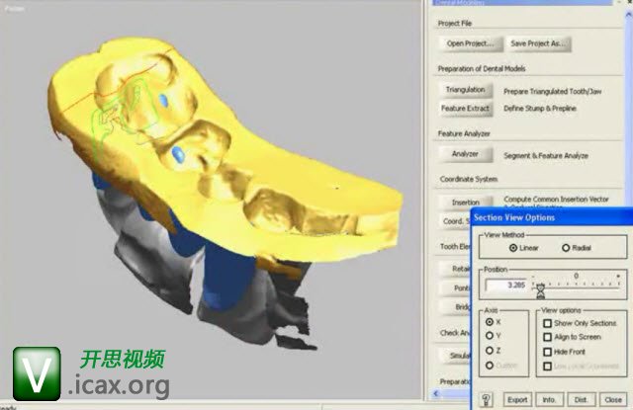This screenshot has width=633, height=410.
Task: Click the Section View Options title bar
Action: tap(552, 217)
